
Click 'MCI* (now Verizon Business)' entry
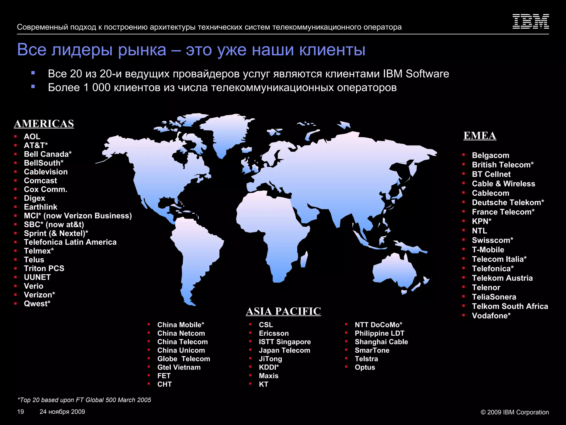click(78, 216)
